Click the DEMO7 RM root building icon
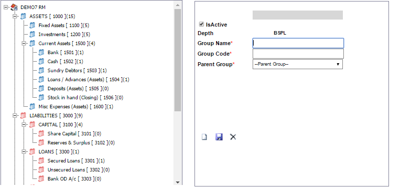Viewport: 393px width, 189px height. click(14, 7)
